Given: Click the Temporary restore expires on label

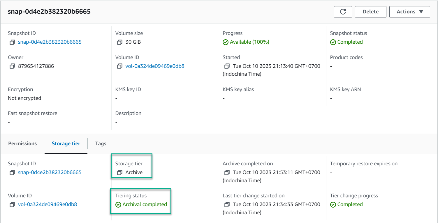Looking at the screenshot, I should 364,164.
